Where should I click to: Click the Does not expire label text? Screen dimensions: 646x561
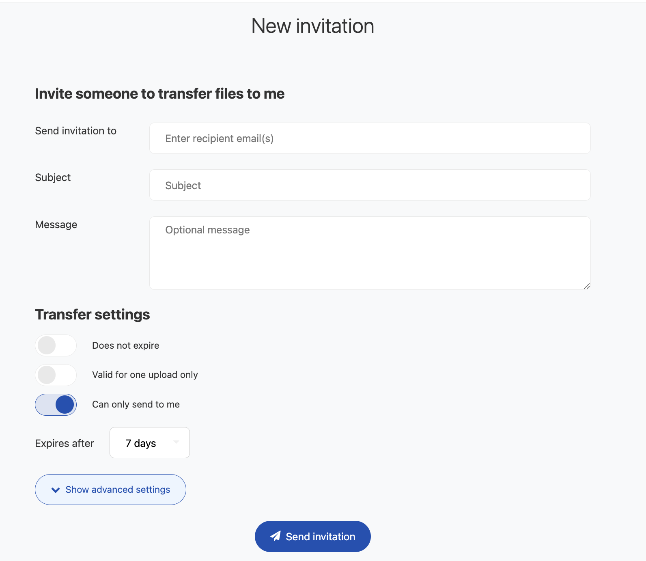point(125,345)
